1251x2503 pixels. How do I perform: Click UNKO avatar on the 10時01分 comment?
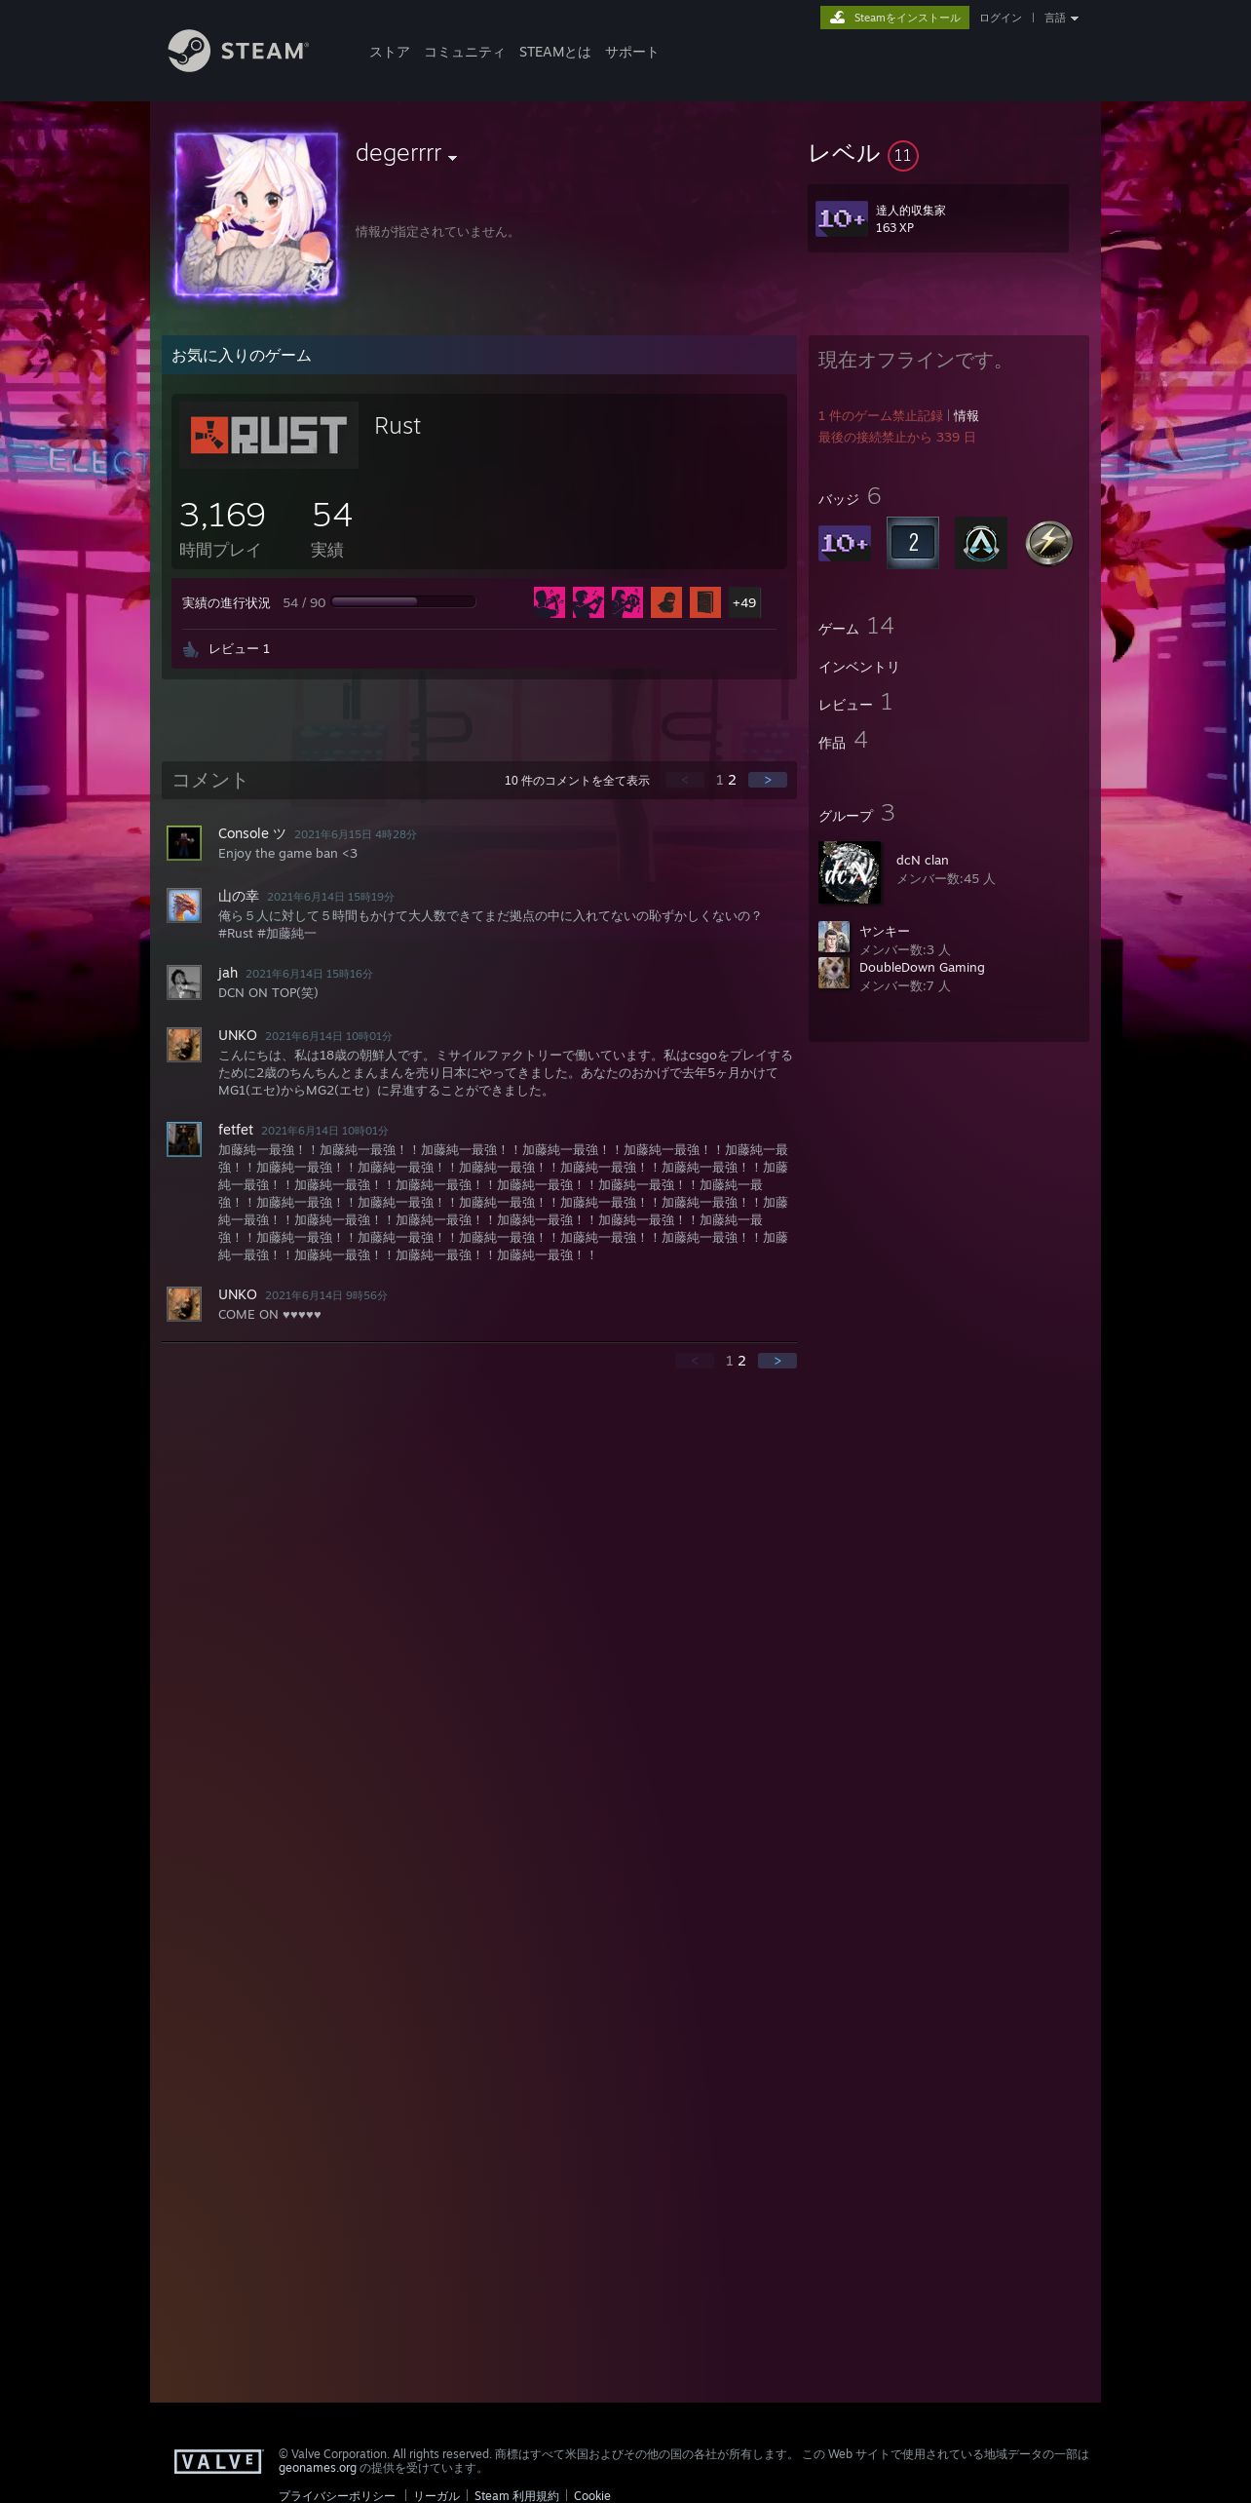point(184,1045)
